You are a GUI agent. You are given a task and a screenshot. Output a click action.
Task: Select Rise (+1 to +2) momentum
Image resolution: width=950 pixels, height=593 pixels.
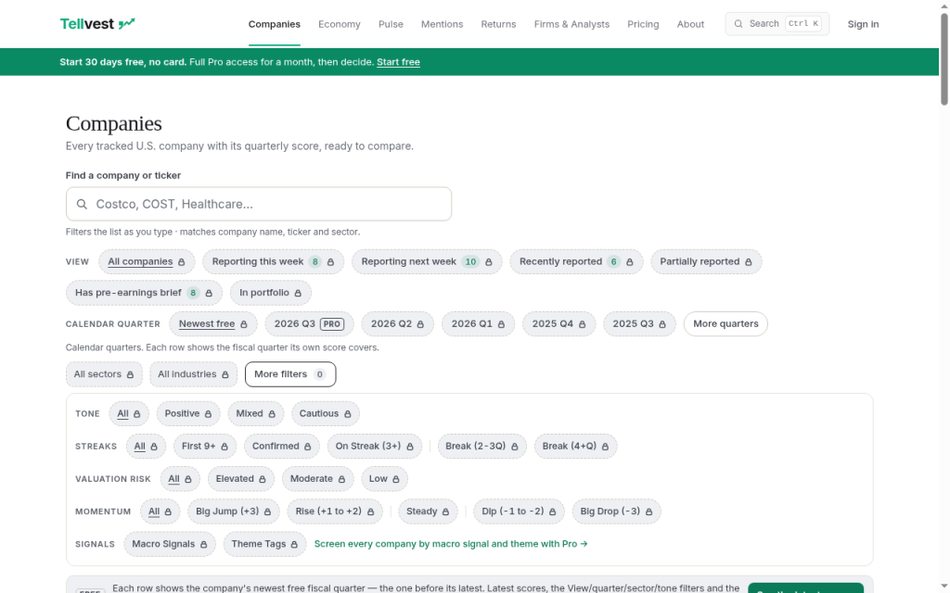click(334, 511)
